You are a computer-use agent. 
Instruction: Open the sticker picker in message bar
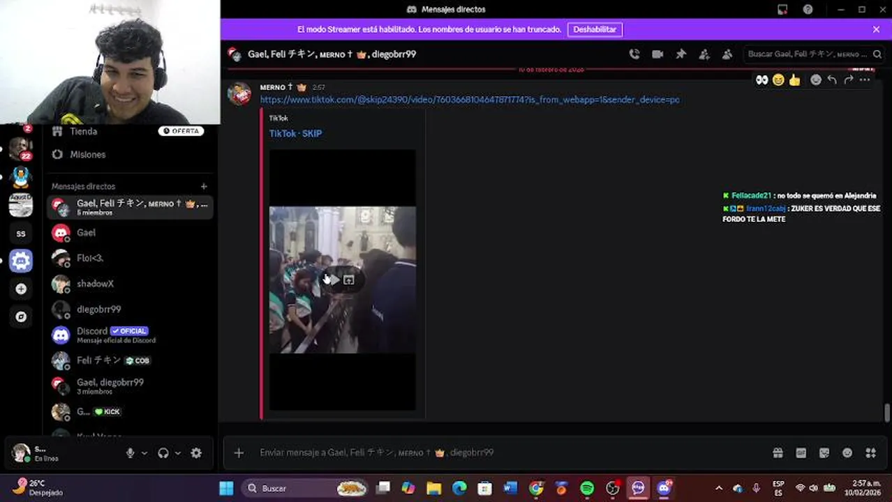(x=824, y=452)
